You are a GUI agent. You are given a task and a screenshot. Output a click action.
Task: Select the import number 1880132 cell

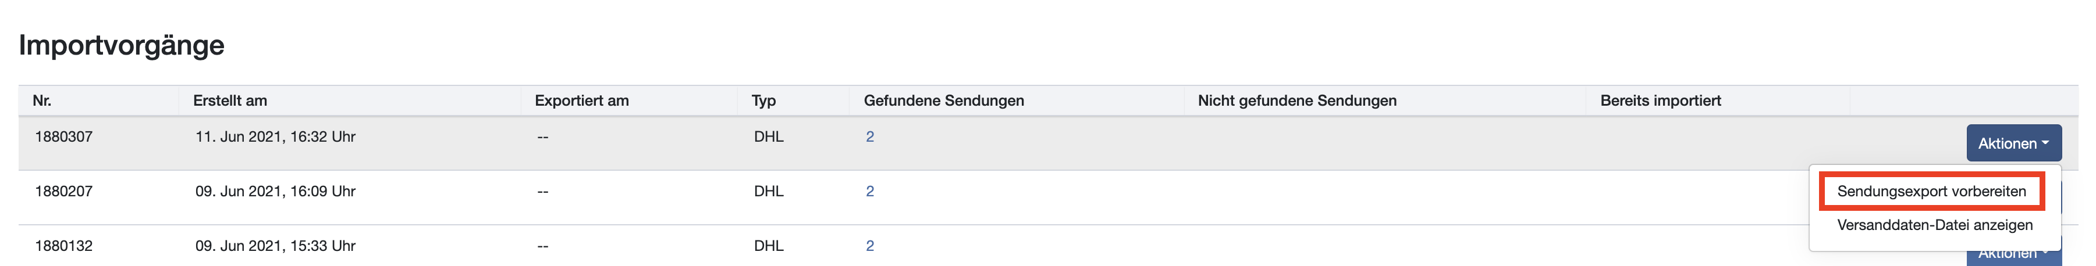coord(63,246)
